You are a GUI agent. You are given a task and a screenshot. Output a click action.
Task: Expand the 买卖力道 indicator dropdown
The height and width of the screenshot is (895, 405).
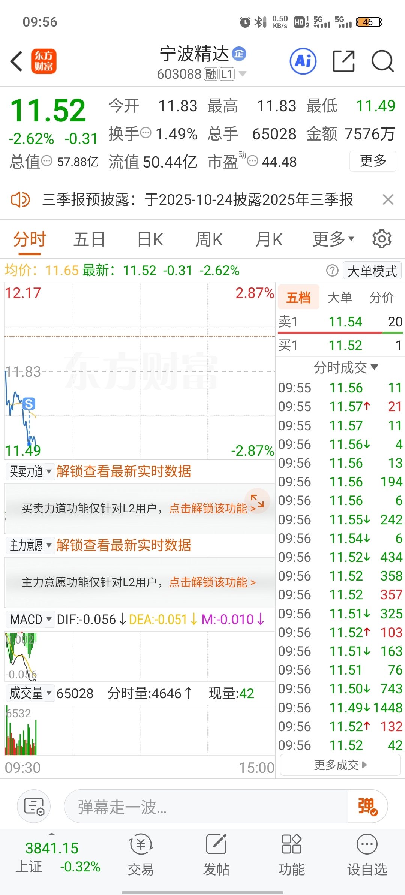coord(30,471)
